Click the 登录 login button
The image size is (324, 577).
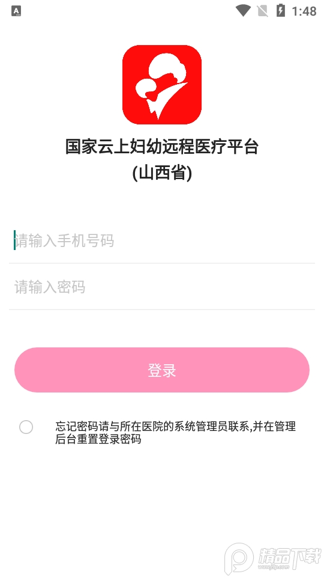pyautogui.click(x=162, y=370)
